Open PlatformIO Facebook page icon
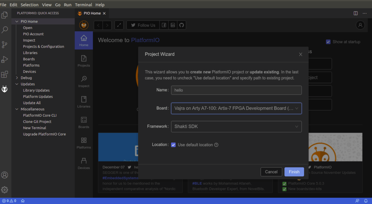 pos(164,25)
